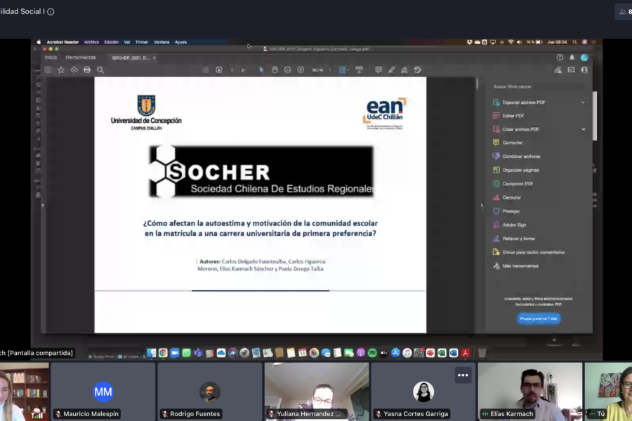
Task: Open the Archivo menu
Action: click(x=91, y=42)
